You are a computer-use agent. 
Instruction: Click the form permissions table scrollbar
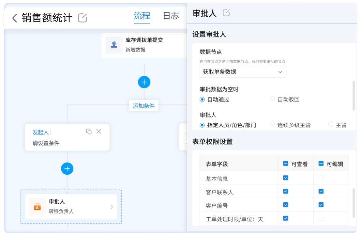tap(354, 203)
